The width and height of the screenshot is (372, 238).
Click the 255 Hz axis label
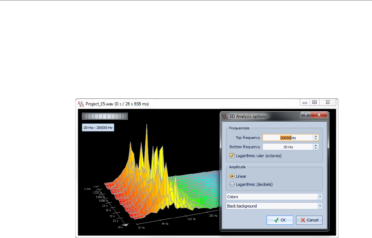pyautogui.click(x=213, y=216)
